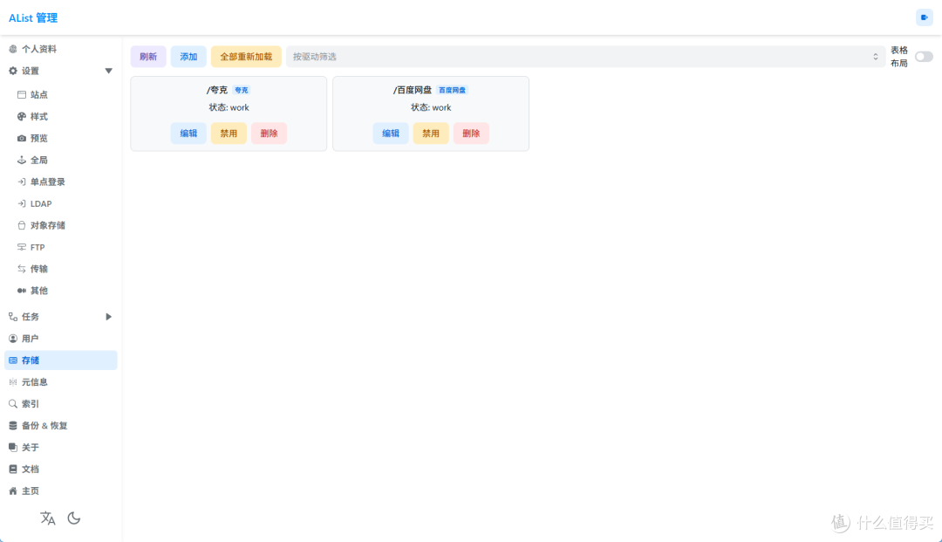Image resolution: width=942 pixels, height=542 pixels.
Task: Open 全局 global settings item
Action: pos(65,160)
